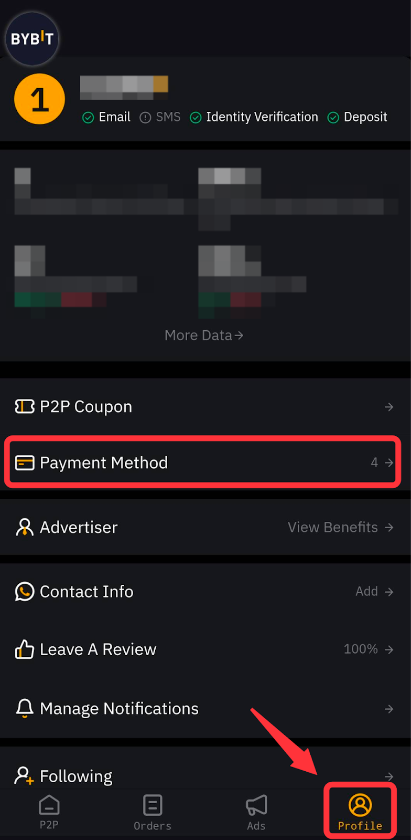This screenshot has width=411, height=840.
Task: Open Payment Method count arrow showing 4
Action: (x=382, y=463)
